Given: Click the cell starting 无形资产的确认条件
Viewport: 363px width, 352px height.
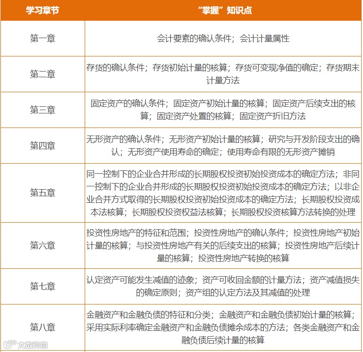Looking at the screenshot, I should pos(223,146).
